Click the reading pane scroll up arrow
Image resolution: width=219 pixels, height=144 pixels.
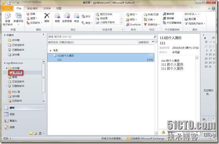(197, 58)
